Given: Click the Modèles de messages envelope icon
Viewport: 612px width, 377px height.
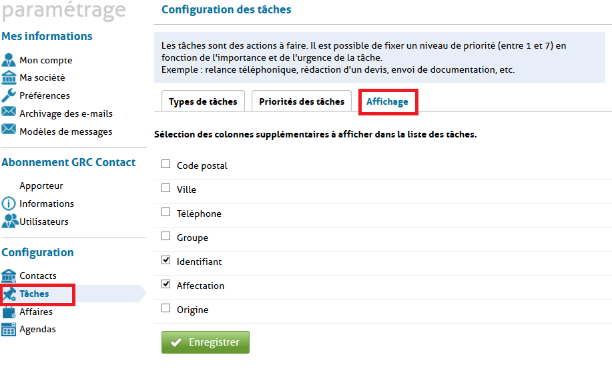Looking at the screenshot, I should point(9,131).
